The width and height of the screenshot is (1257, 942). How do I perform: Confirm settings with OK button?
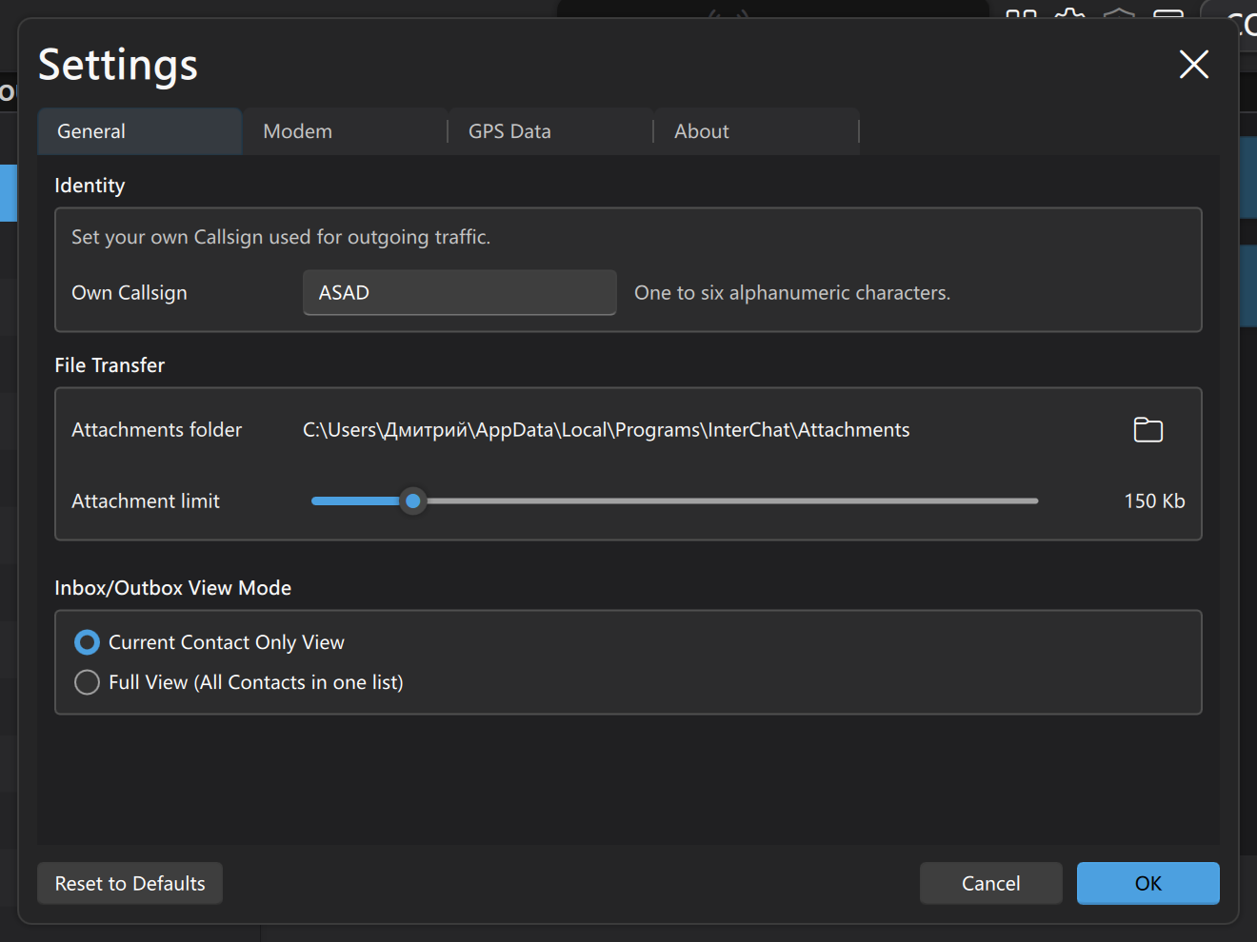(x=1148, y=883)
